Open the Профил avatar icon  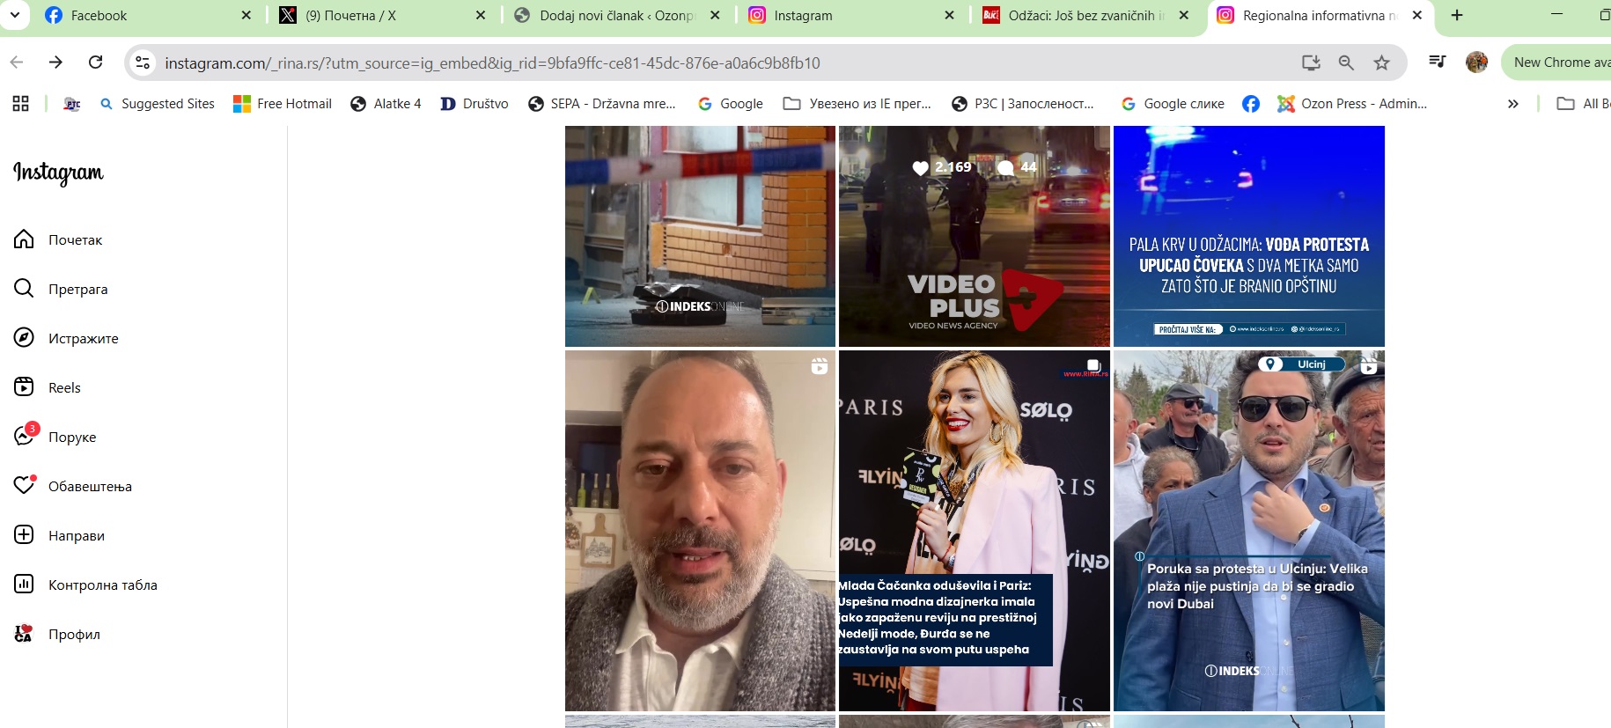pos(24,634)
